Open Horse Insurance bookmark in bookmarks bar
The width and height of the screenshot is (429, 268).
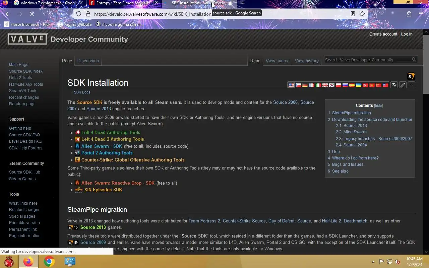pos(29,24)
